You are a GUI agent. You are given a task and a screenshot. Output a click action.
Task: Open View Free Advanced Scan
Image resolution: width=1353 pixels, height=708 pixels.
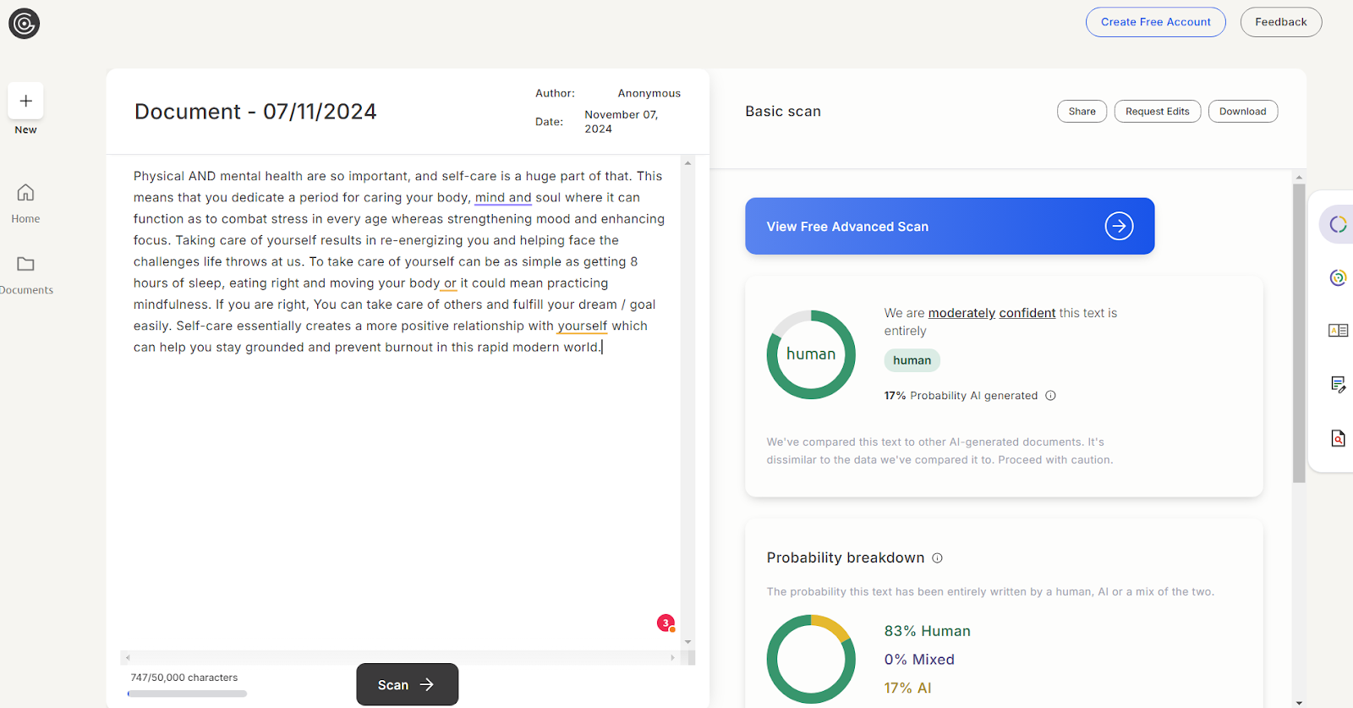click(950, 226)
